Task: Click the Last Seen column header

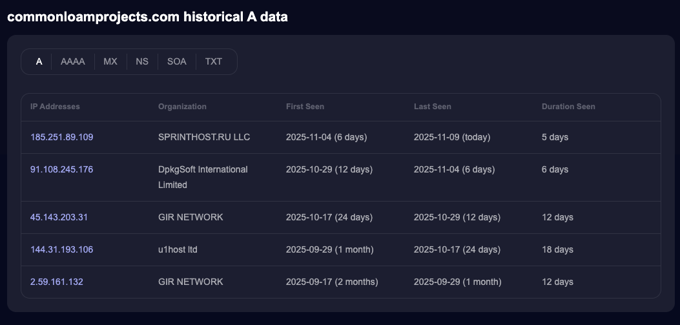Action: click(x=432, y=107)
